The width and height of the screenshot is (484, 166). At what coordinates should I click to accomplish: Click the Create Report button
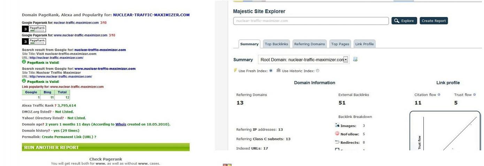pyautogui.click(x=433, y=21)
